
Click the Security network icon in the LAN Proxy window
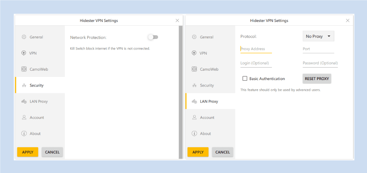coord(194,86)
